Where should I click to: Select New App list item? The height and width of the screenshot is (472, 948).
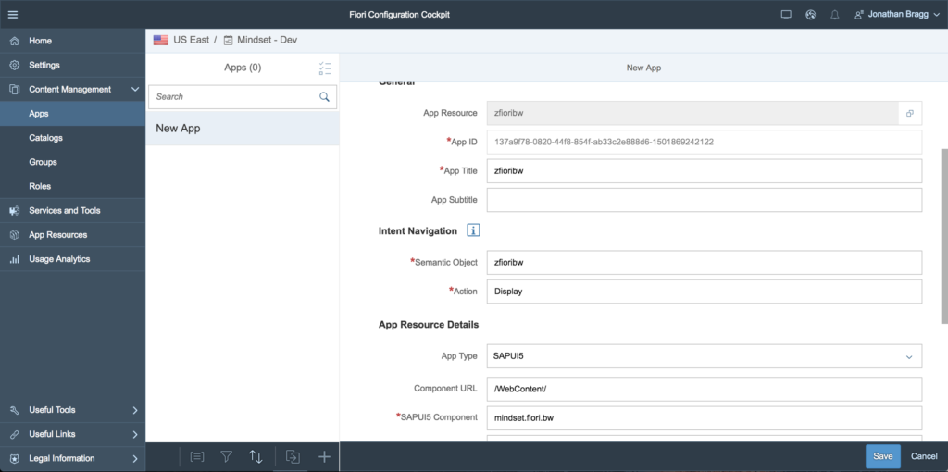243,128
